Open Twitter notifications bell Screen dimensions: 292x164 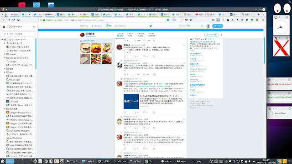pos(109,26)
